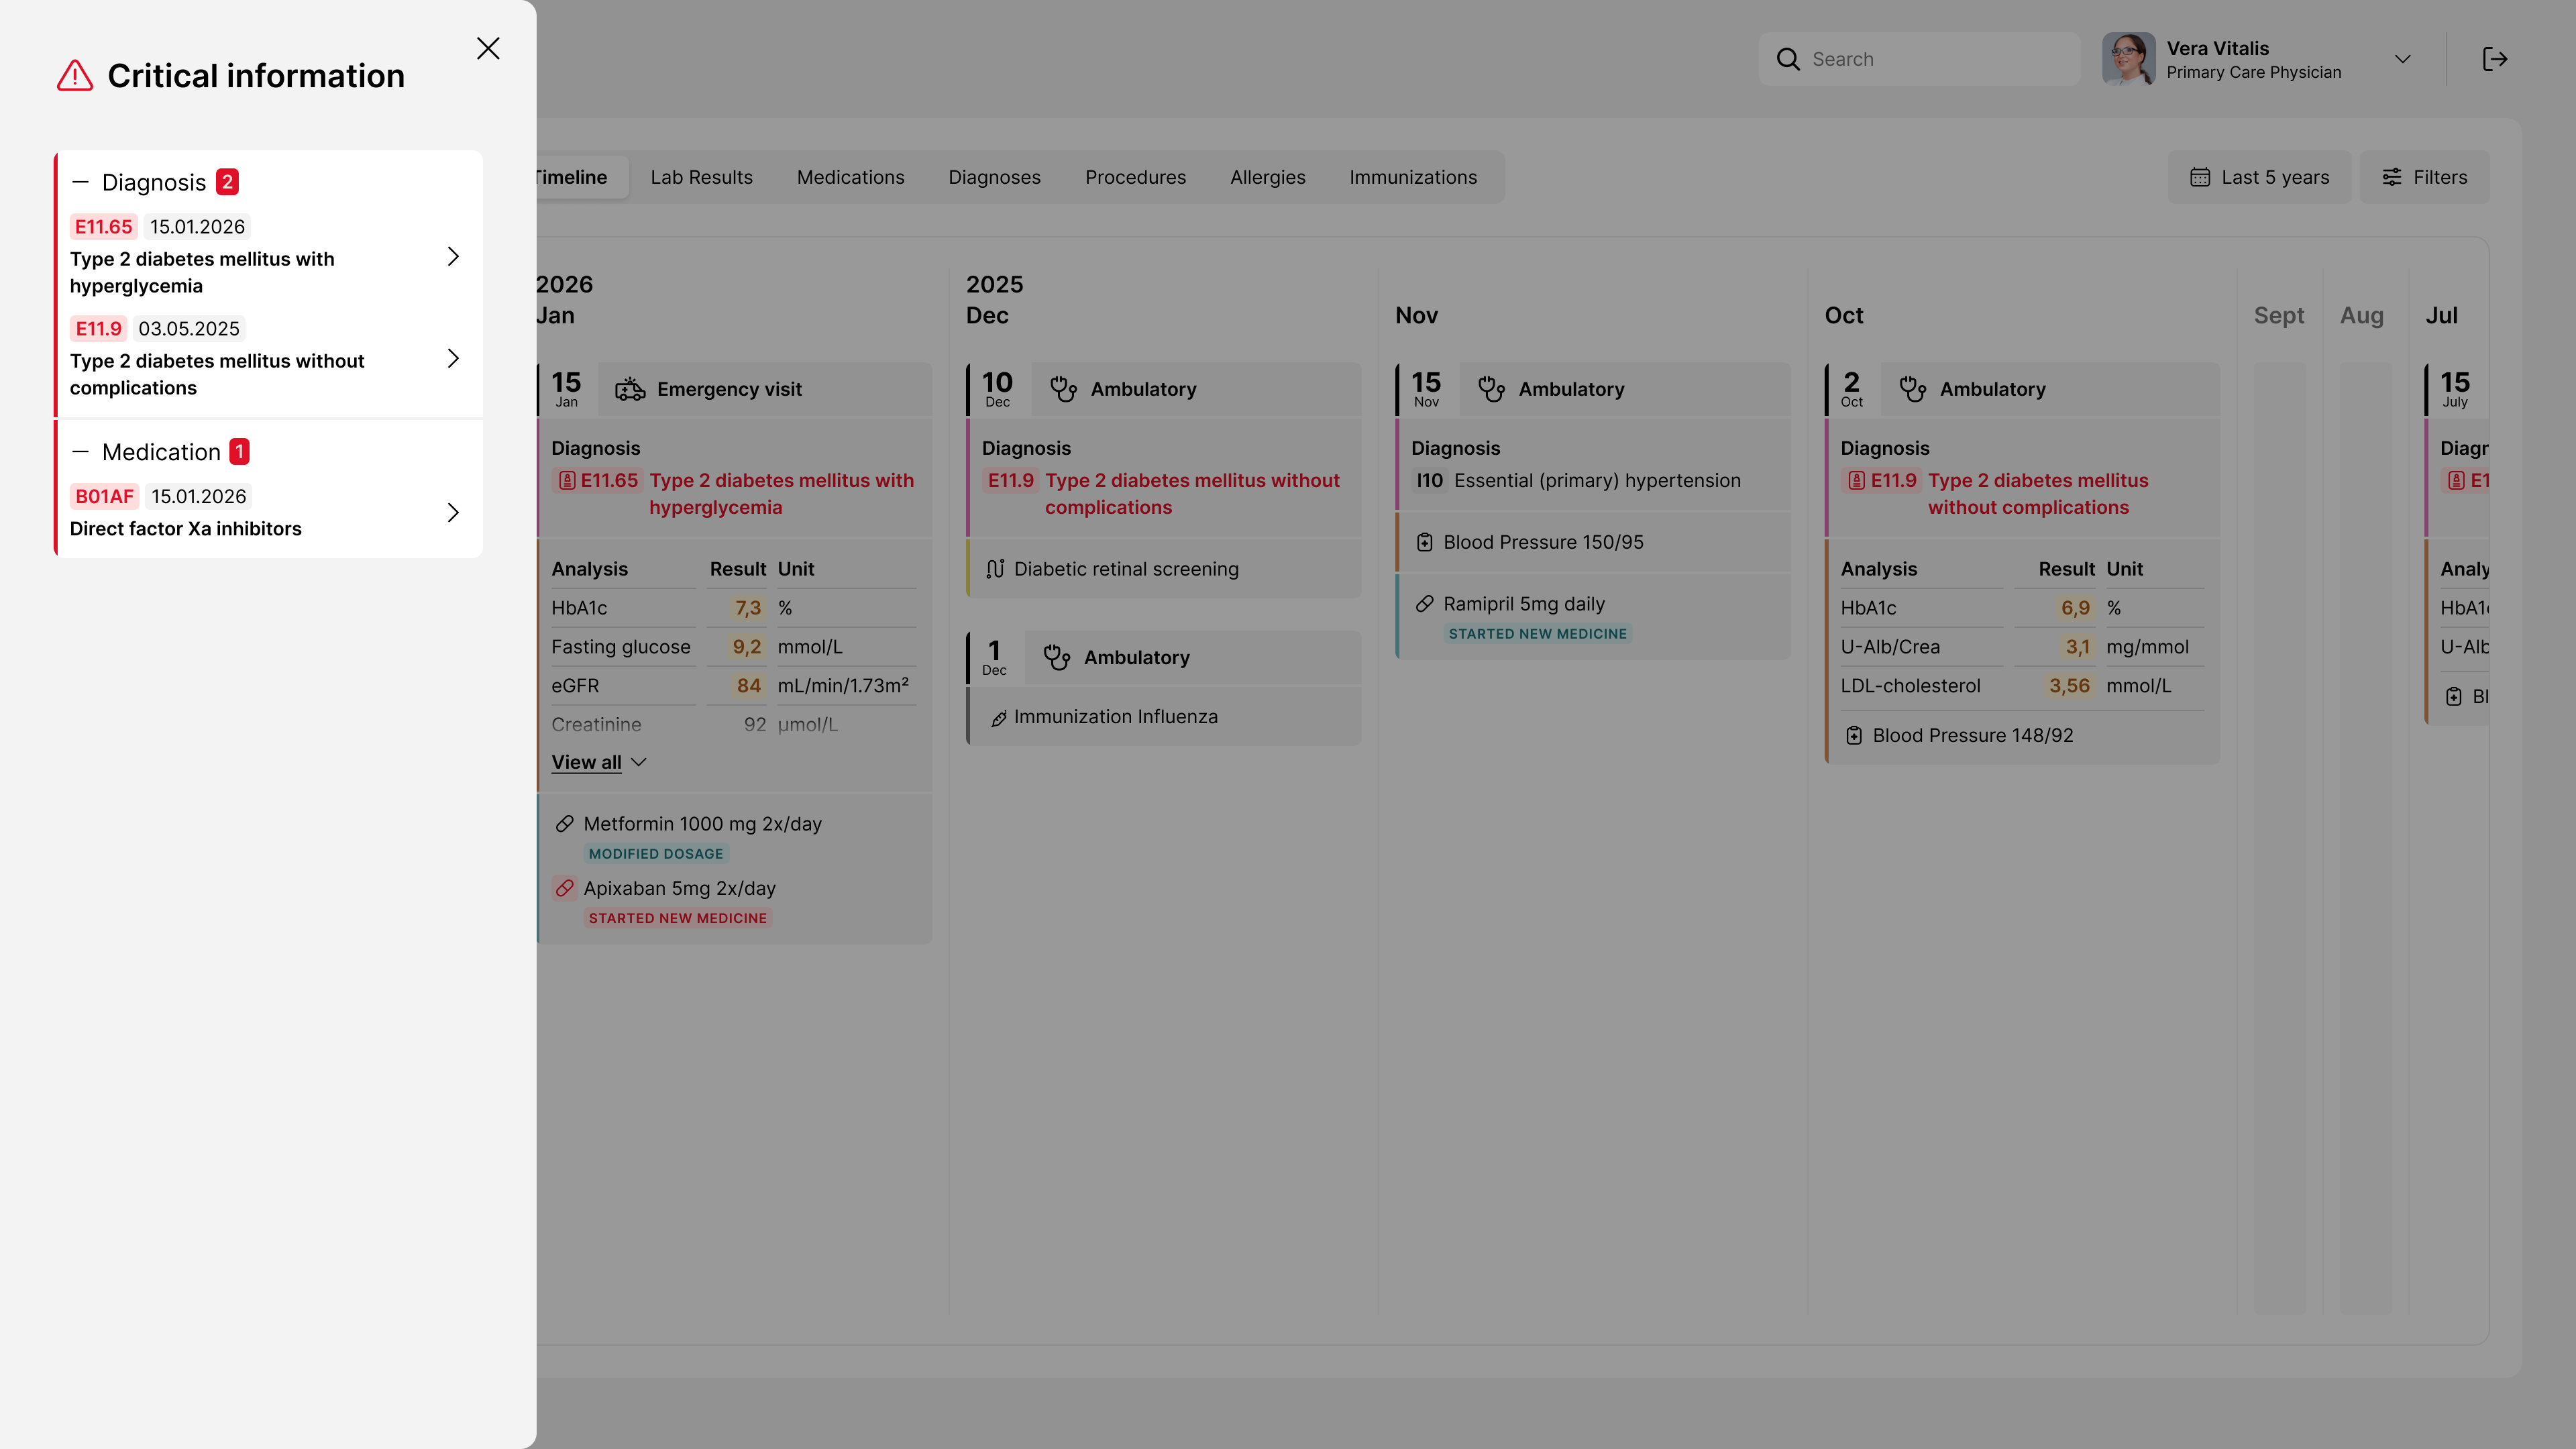Click the logout icon
The image size is (2576, 1449).
point(2495,59)
